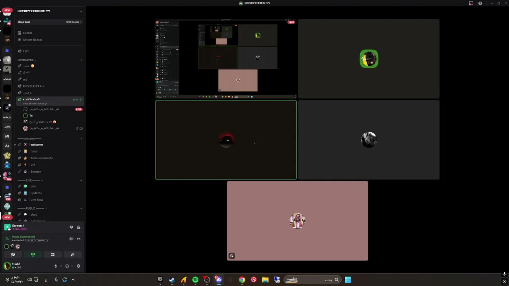The image size is (509, 286).
Task: Open the activities button
Action: pos(52,255)
